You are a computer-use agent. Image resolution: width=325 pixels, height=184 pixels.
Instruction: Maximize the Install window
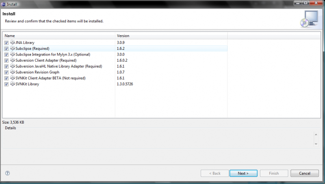pyautogui.click(x=306, y=3)
